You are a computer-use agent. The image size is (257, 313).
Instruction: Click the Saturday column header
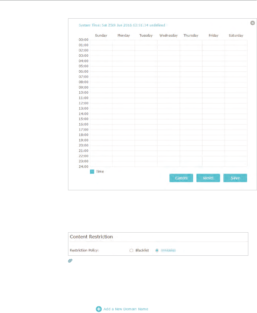point(236,35)
